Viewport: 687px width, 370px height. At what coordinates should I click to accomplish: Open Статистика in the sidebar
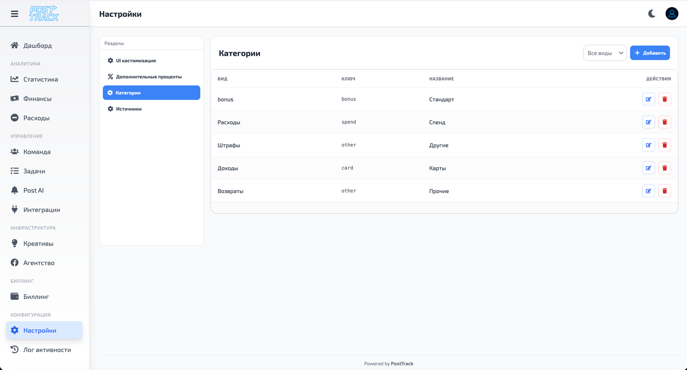(x=40, y=79)
